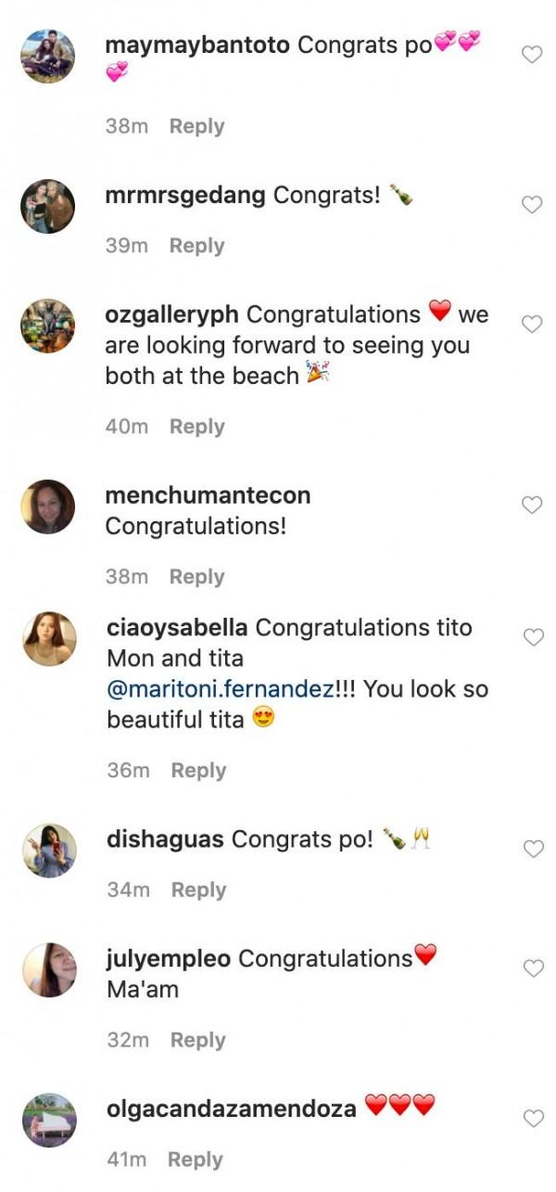Reply to julyempleo's Congratulations Ma'am

point(198,1040)
